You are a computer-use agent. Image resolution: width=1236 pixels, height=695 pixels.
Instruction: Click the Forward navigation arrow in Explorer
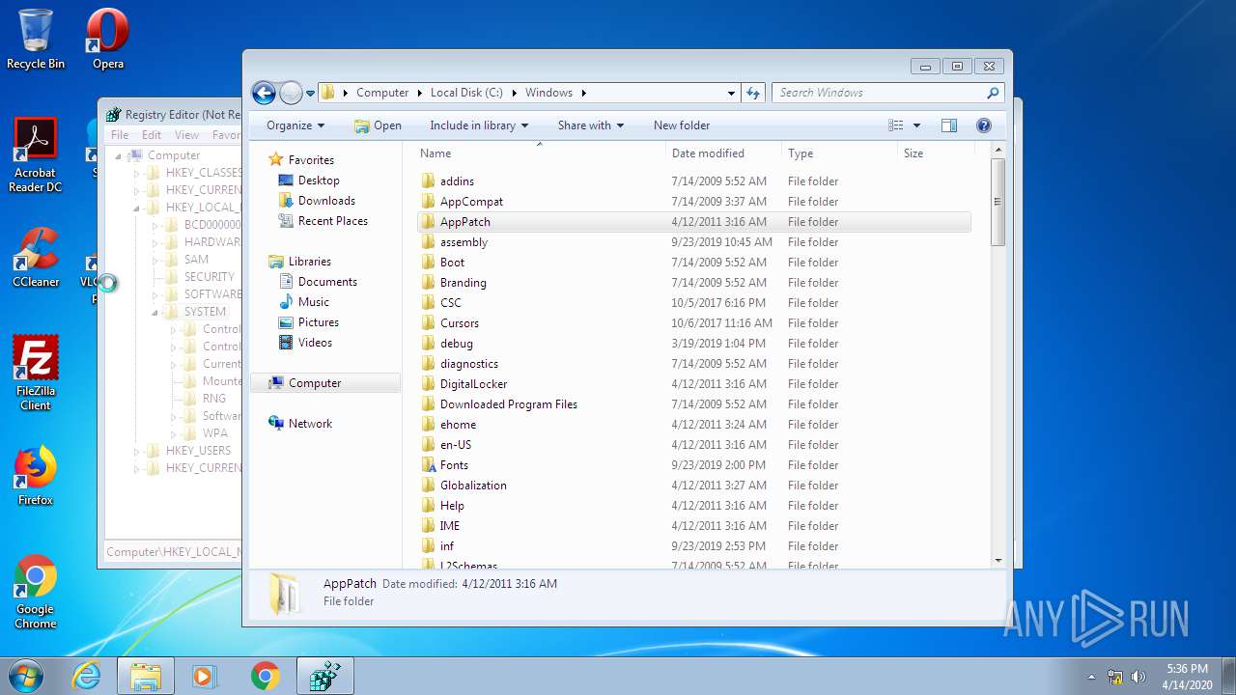click(291, 93)
